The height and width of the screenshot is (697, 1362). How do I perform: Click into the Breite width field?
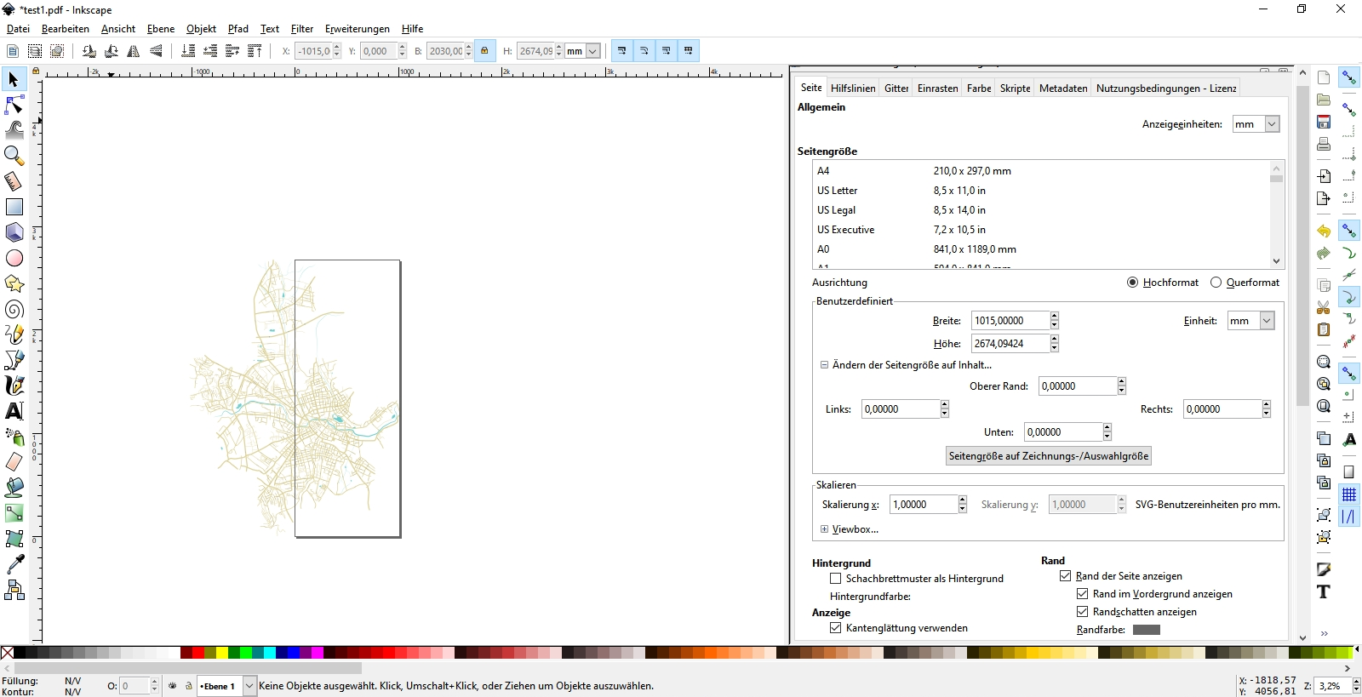click(1010, 321)
